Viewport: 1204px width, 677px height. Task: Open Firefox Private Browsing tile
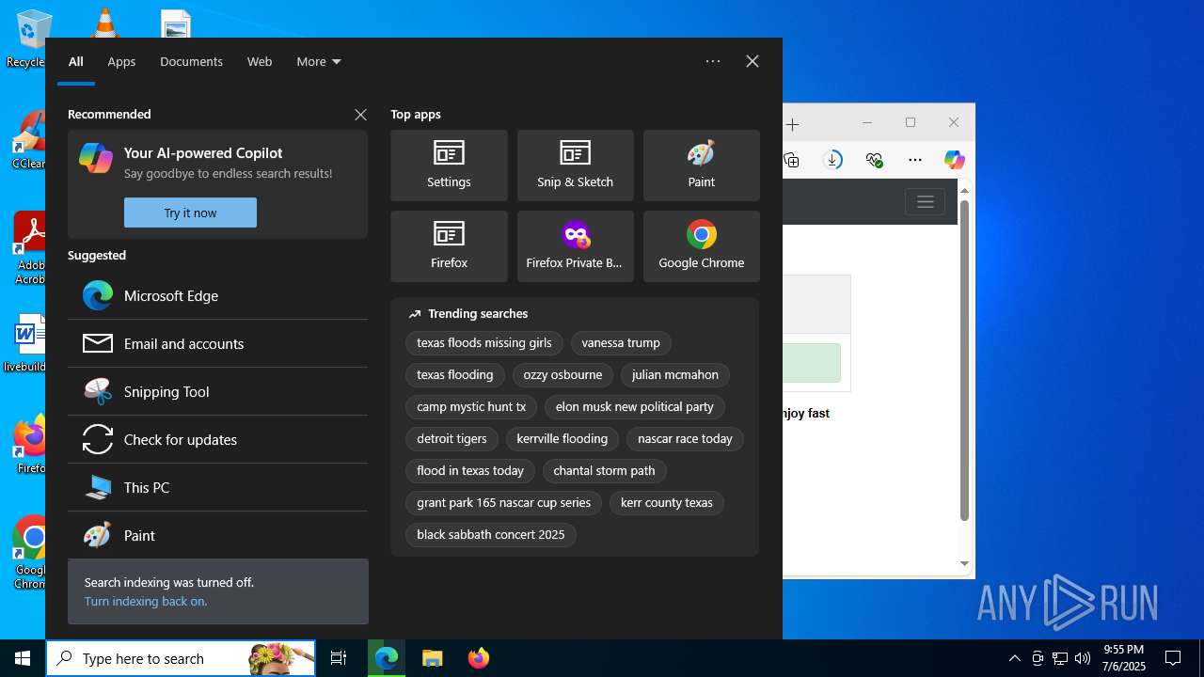tap(575, 246)
